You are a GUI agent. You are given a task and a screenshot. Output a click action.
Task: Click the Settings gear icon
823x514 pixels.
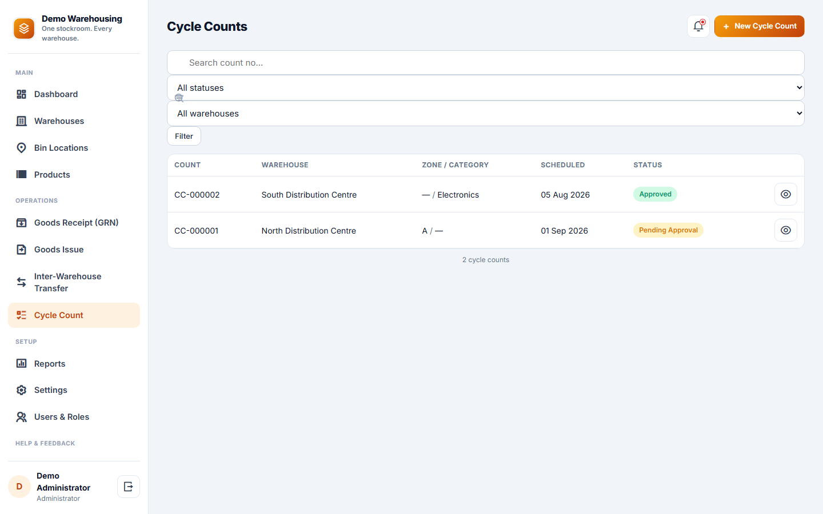[22, 390]
